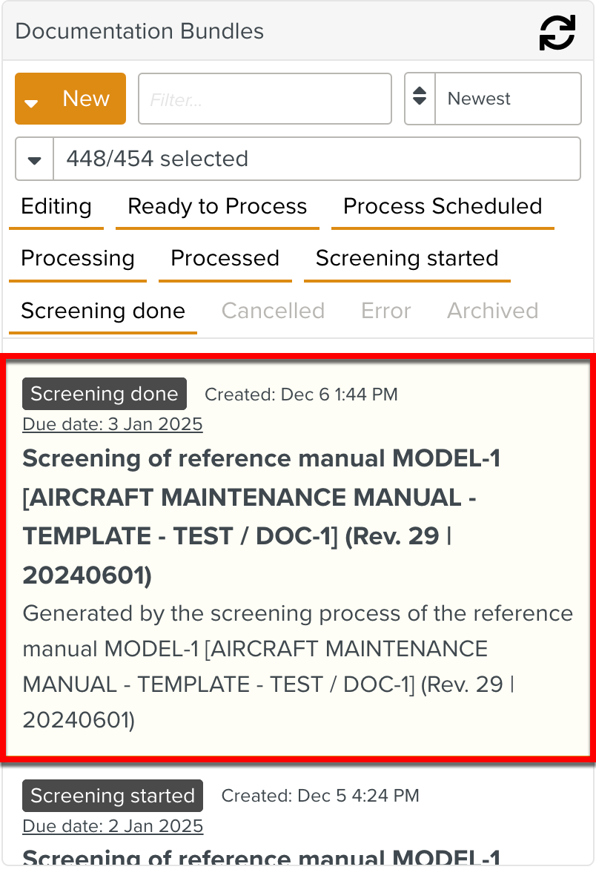Enable the Archived status filter
The width and height of the screenshot is (596, 881).
[x=492, y=311]
